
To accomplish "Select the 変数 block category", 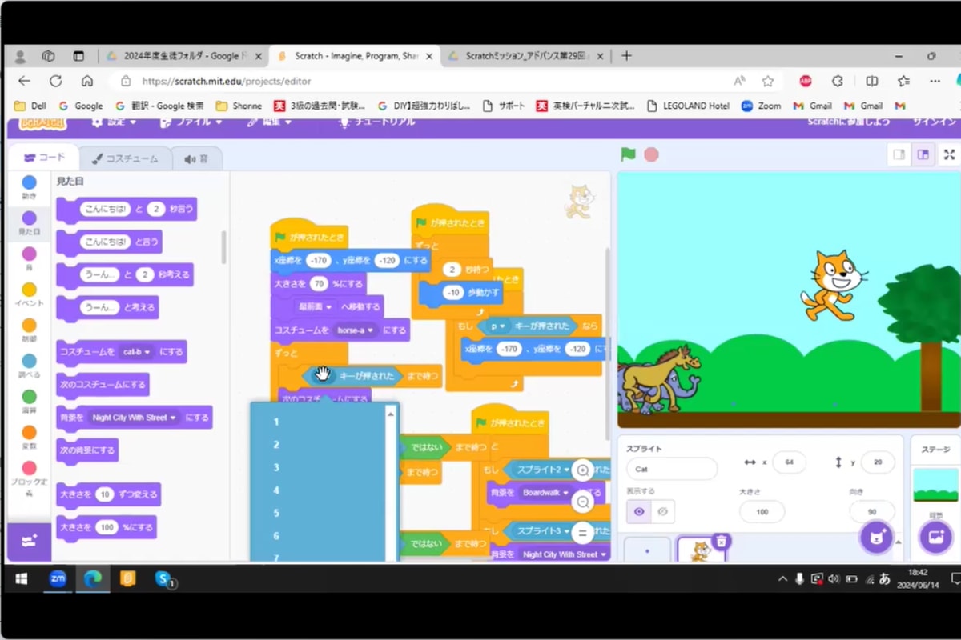I will pyautogui.click(x=29, y=436).
